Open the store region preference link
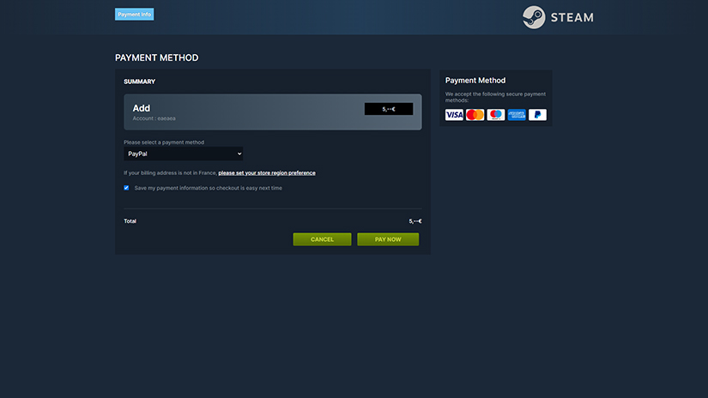Screen dimensions: 708x398 [267, 172]
